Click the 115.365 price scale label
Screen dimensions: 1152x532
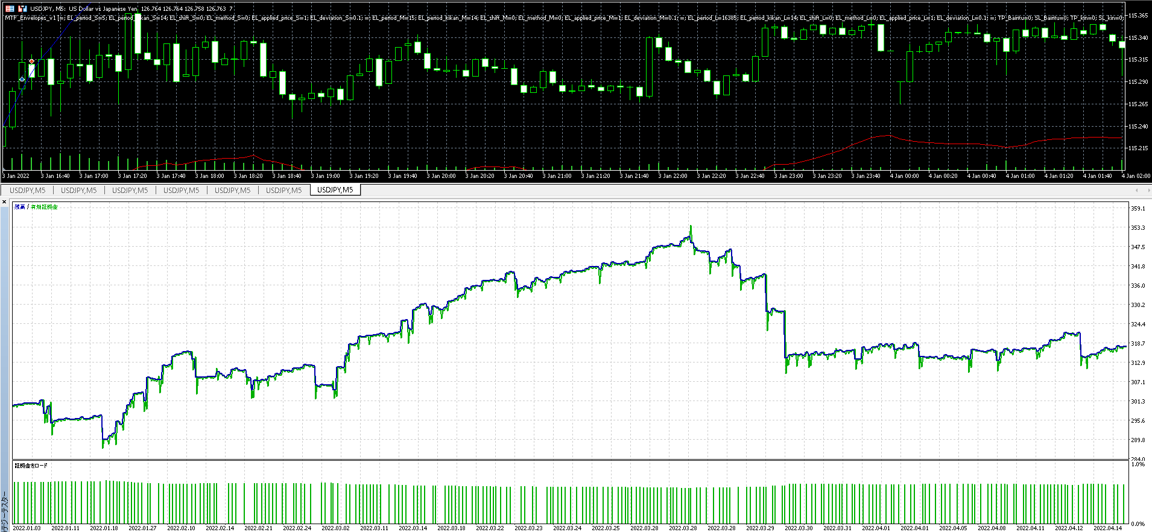(x=1138, y=16)
